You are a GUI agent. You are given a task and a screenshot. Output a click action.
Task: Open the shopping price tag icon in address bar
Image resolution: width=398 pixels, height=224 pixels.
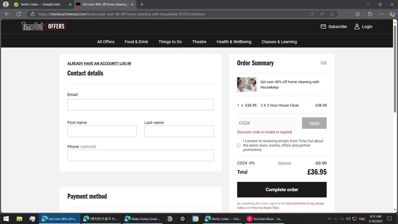[312, 14]
